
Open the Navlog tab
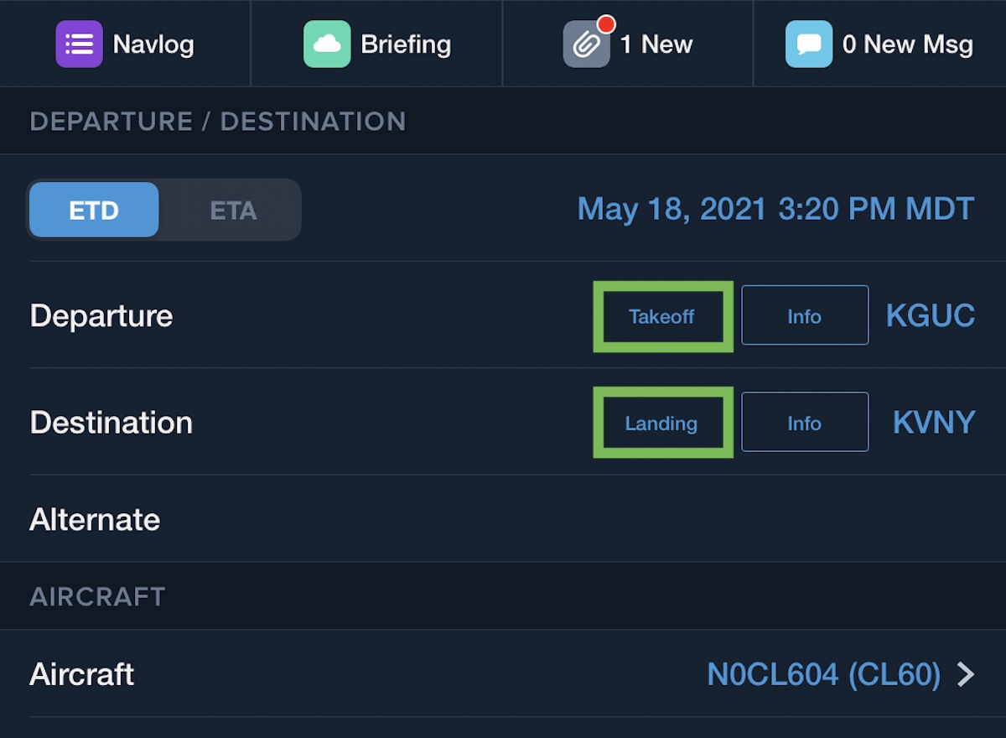[x=153, y=44]
